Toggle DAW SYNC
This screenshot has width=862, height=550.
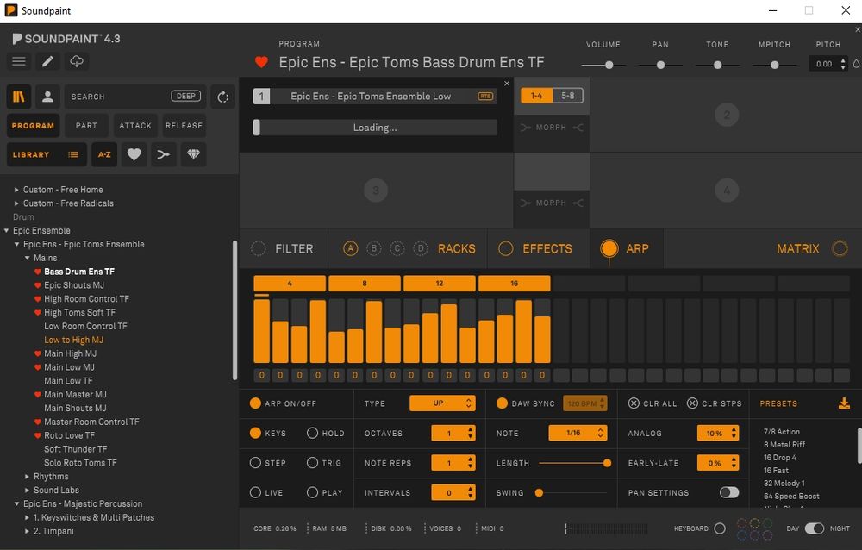tap(502, 403)
